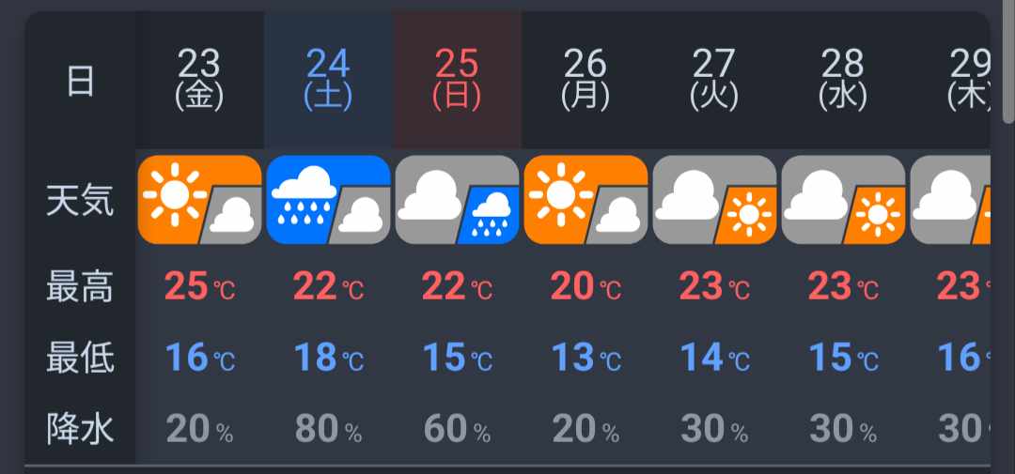
Task: Select the blue 24 (土) date header
Action: [x=328, y=80]
